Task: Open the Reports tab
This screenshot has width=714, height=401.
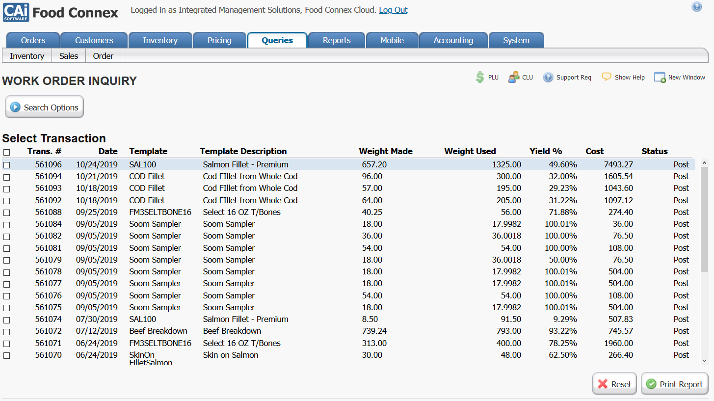Action: [337, 40]
